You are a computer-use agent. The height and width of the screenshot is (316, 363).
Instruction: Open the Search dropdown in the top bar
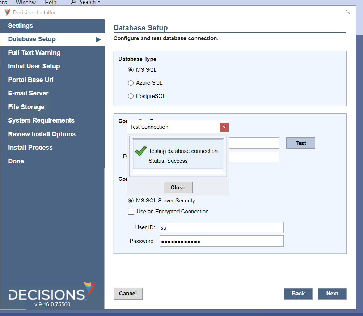point(85,3)
